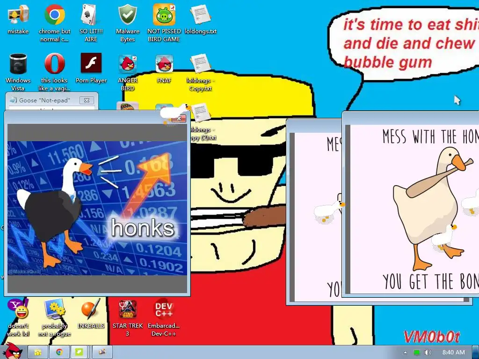Screen dimensions: 479x359
Task: Close the honks meme window
Action: point(179,118)
